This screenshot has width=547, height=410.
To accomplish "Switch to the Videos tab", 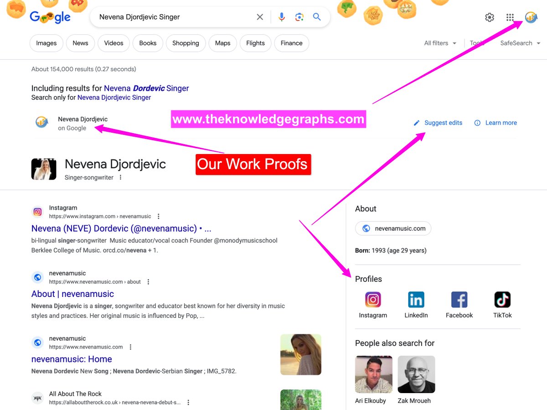I will [114, 43].
